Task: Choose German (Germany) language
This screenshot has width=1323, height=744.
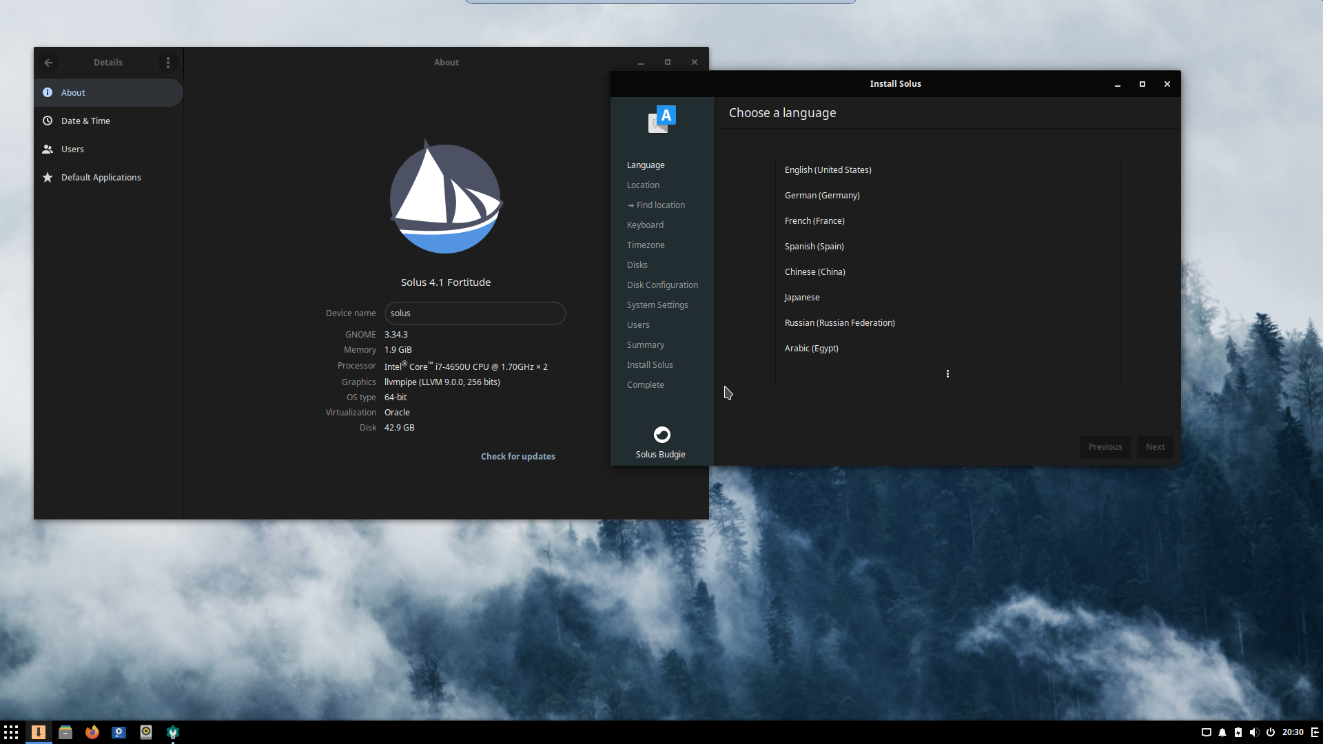Action: point(947,196)
